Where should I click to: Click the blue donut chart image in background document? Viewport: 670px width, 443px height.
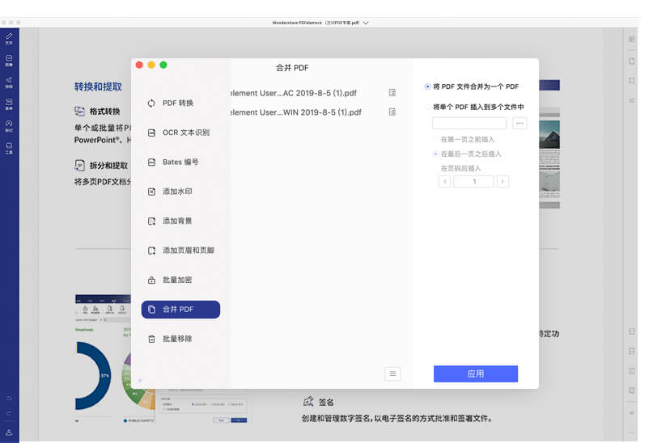pyautogui.click(x=93, y=376)
